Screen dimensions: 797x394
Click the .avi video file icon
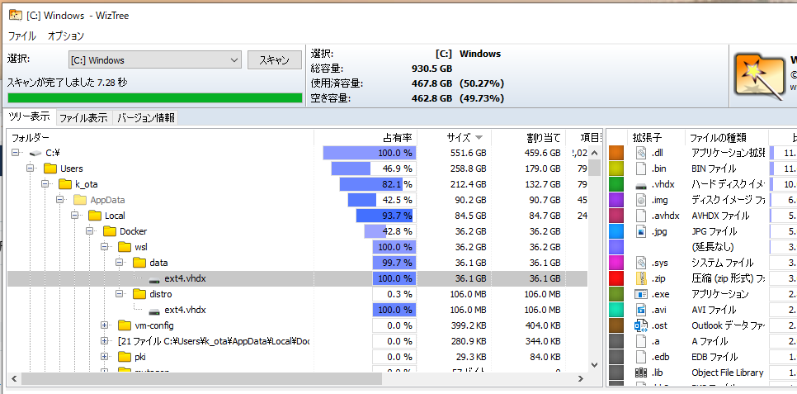pos(640,310)
